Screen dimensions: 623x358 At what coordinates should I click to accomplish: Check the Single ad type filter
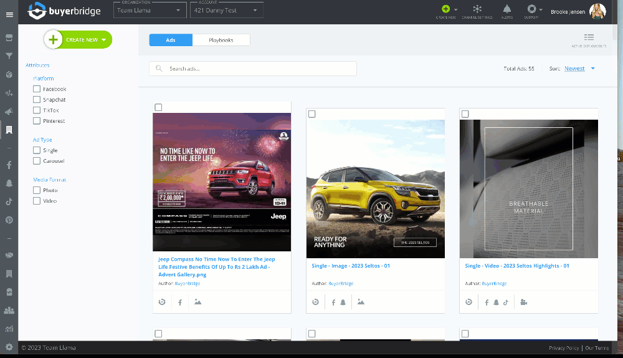click(37, 150)
